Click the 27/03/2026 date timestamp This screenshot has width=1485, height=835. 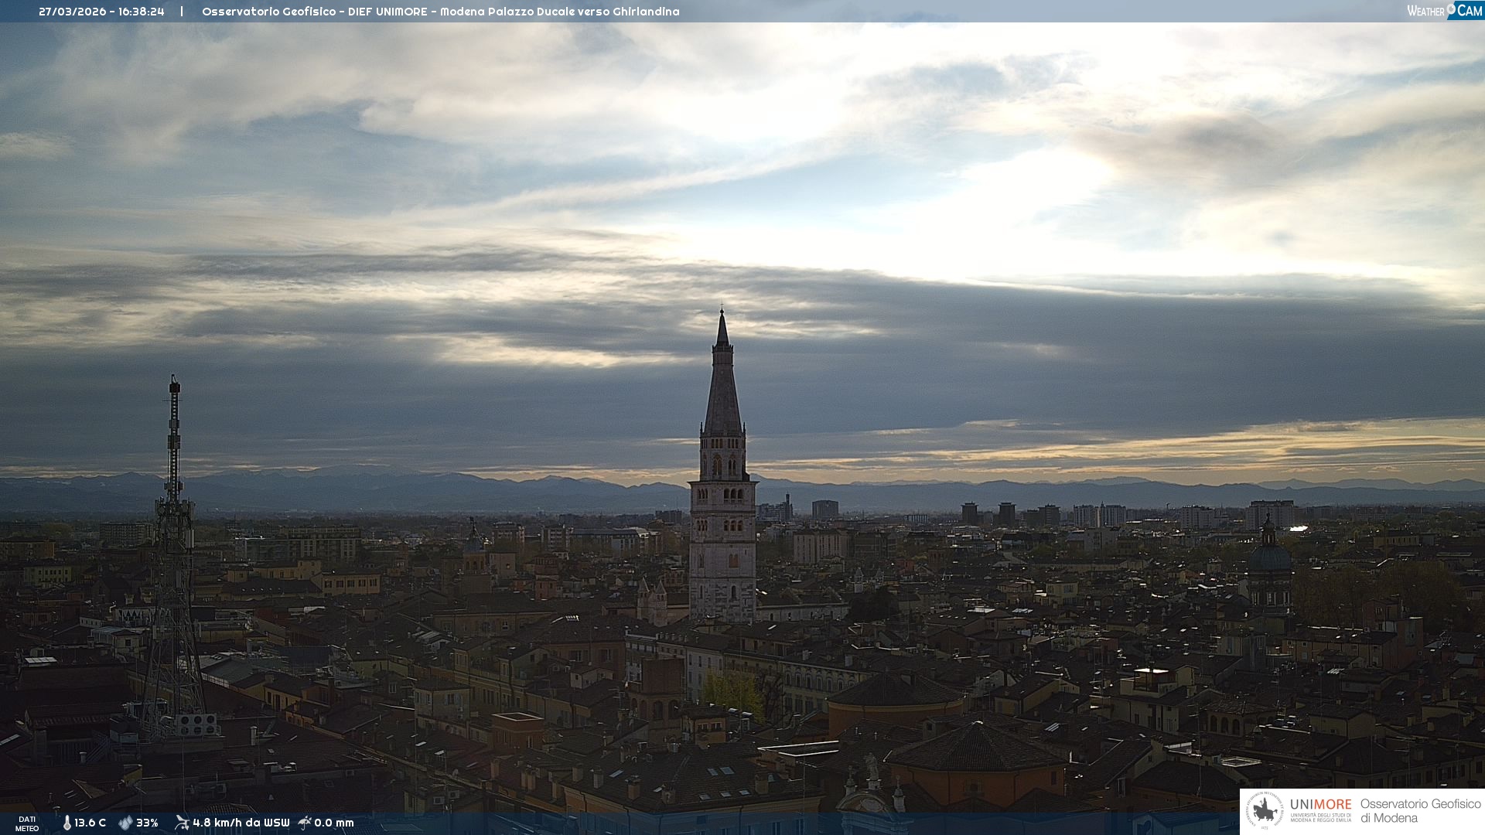[73, 12]
